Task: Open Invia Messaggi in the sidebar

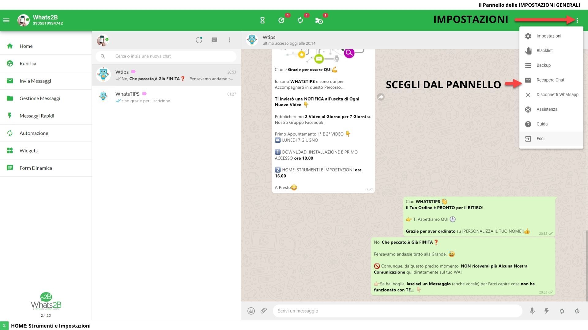Action: tap(46, 81)
